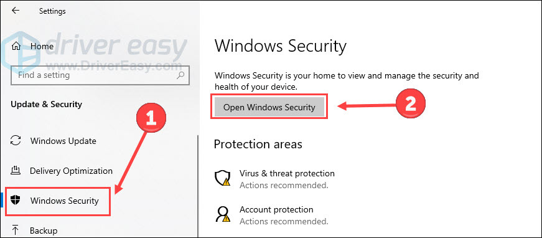The height and width of the screenshot is (238, 542).
Task: Click the Windows Update sync icon
Action: [16, 141]
